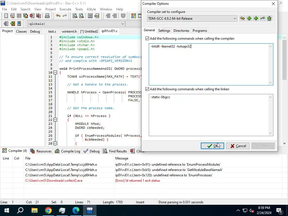Screen dimensions: 288x216
Task: Click the Dev-C++ icon on the taskbar
Action: coord(90,210)
